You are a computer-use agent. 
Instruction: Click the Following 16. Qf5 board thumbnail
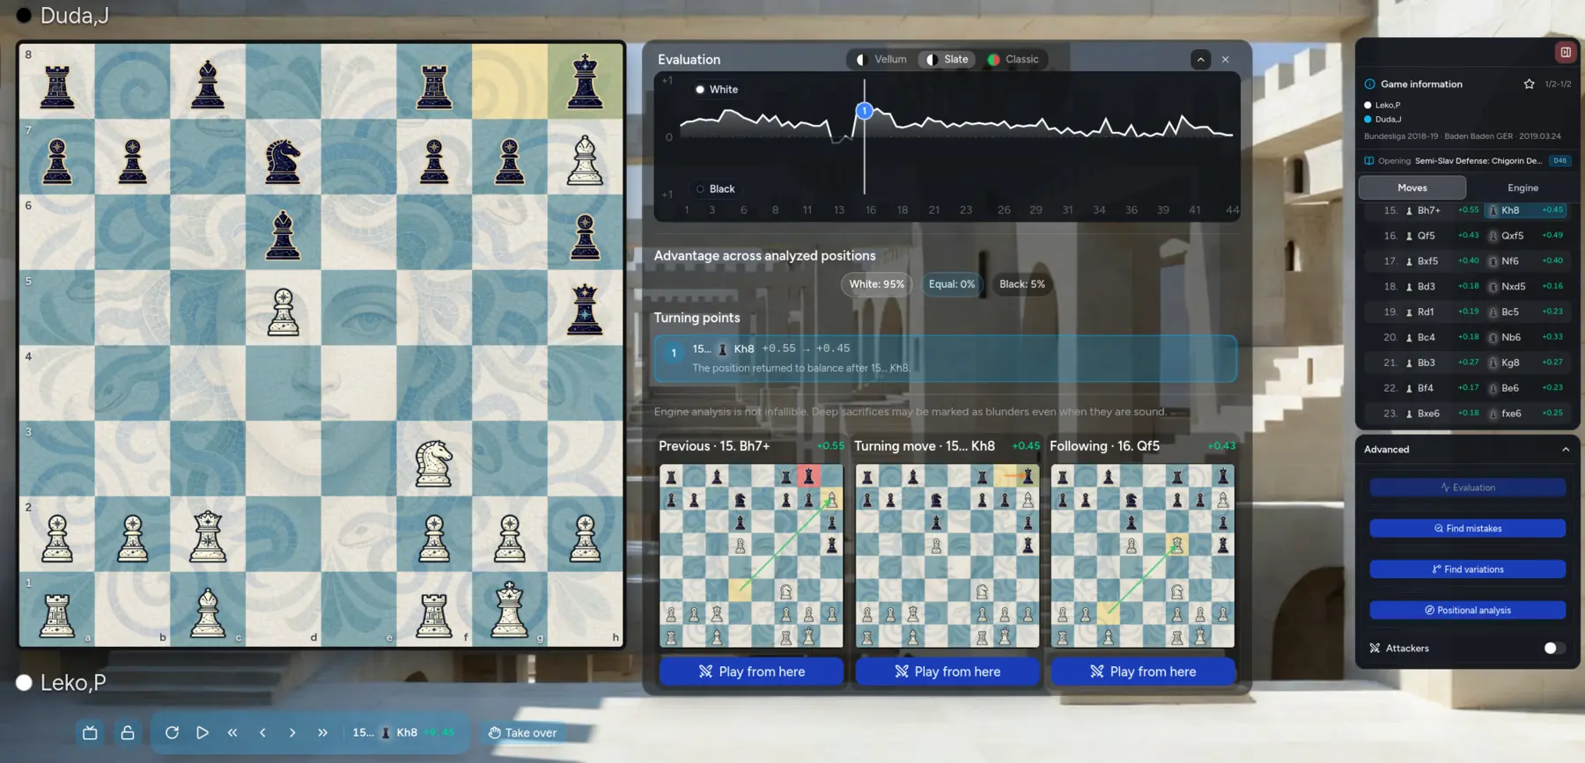click(1143, 556)
